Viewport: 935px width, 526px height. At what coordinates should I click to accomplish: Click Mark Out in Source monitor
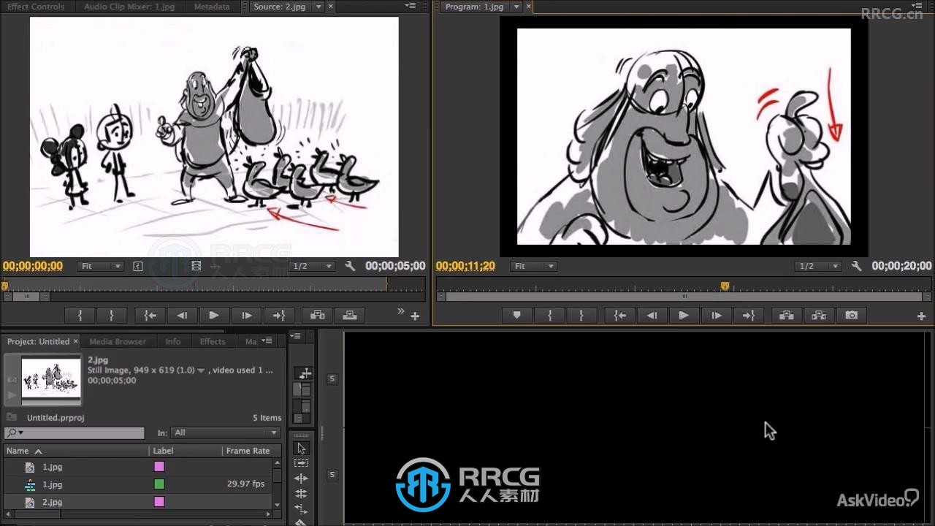point(111,316)
